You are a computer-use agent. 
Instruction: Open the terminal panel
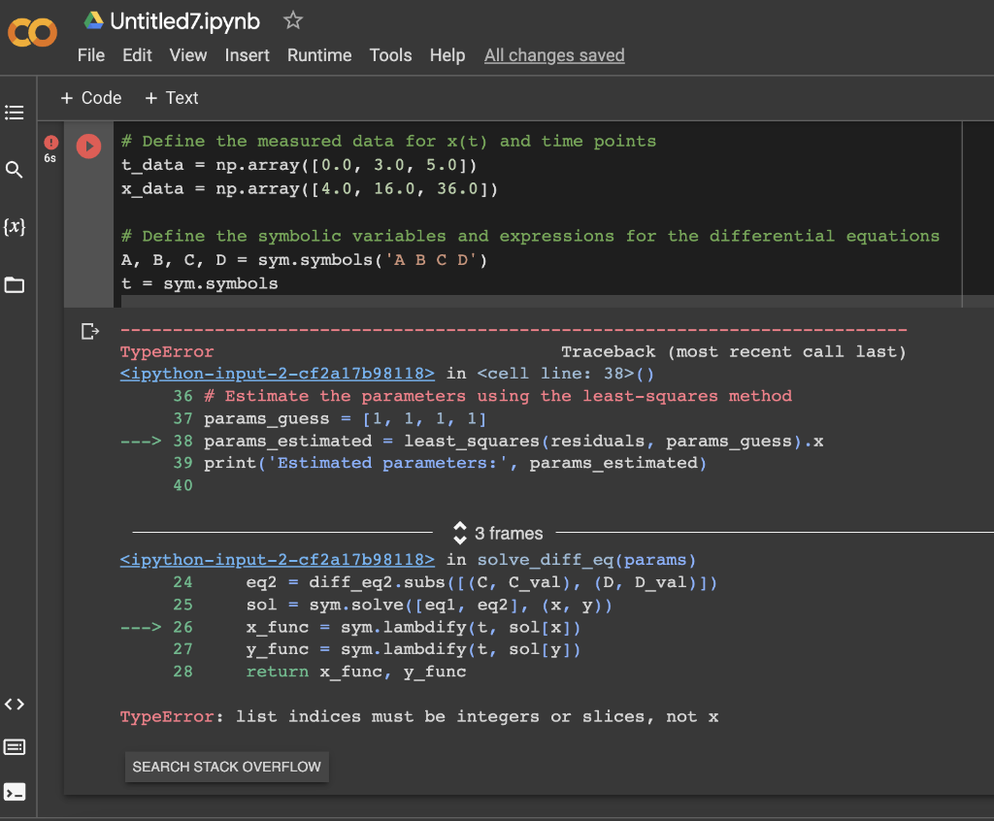pos(15,792)
